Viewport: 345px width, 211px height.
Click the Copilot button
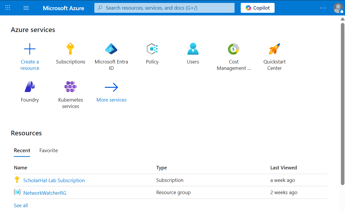(257, 8)
